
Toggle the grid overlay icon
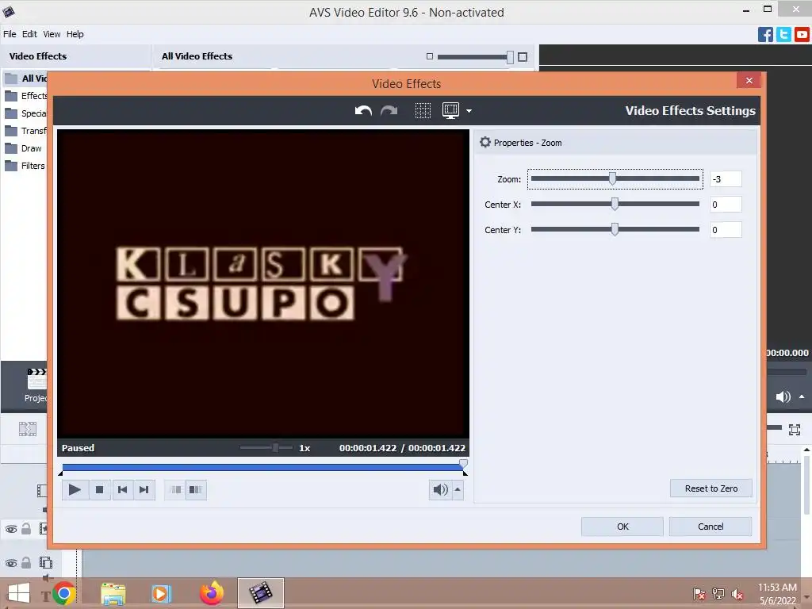click(423, 110)
